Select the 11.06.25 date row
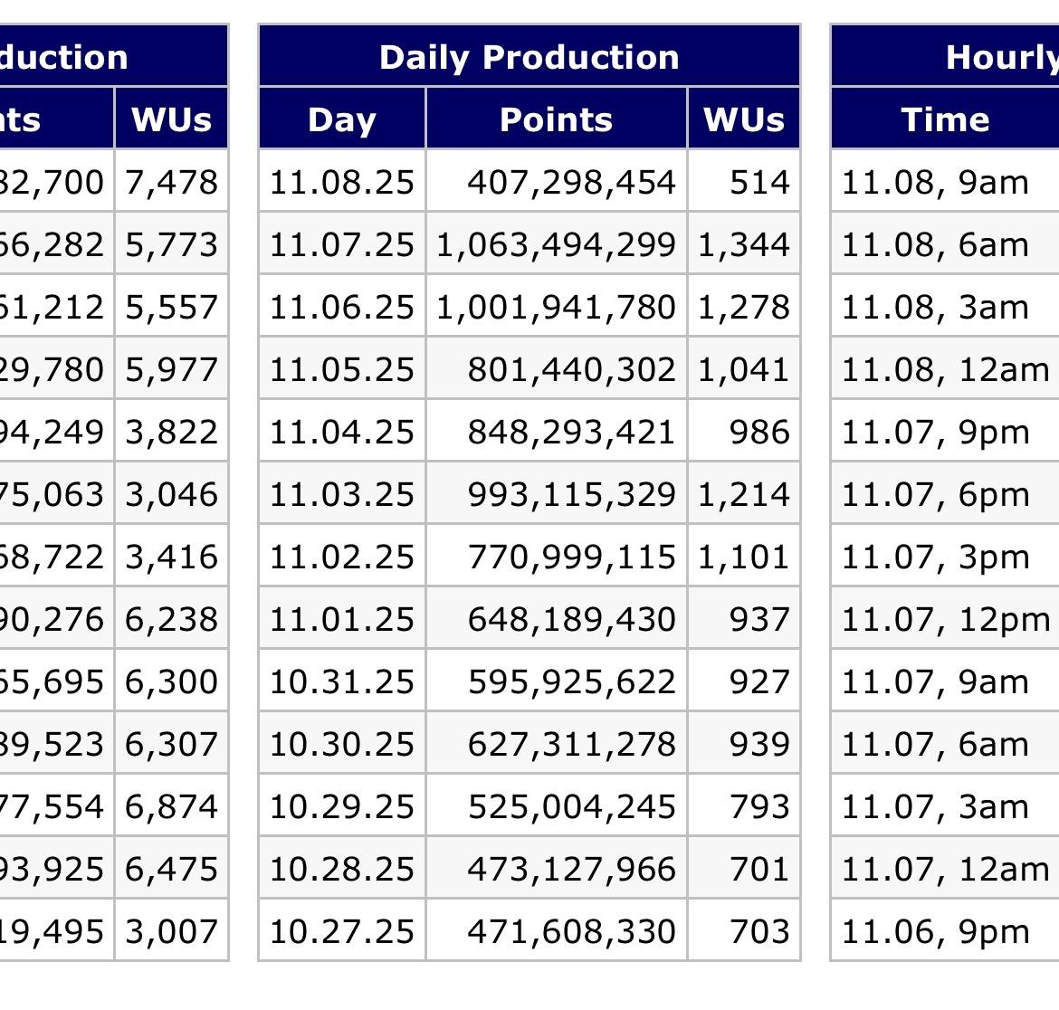The width and height of the screenshot is (1059, 1010). click(x=342, y=307)
